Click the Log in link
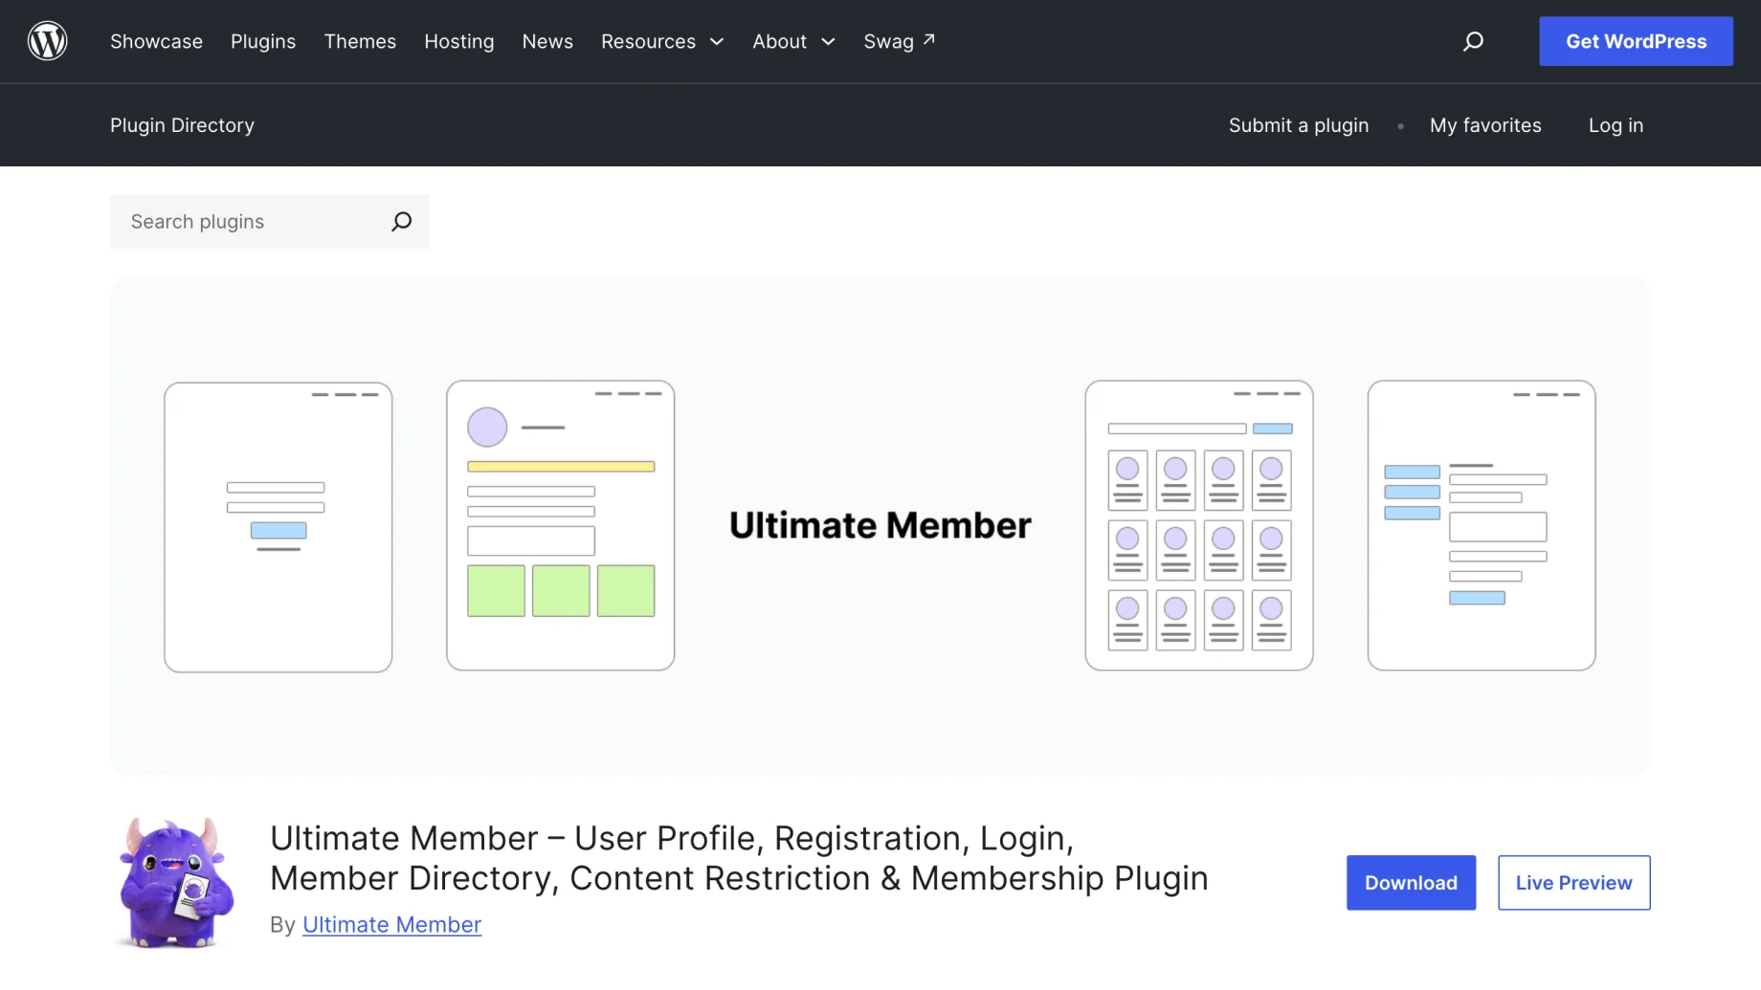 coord(1616,125)
